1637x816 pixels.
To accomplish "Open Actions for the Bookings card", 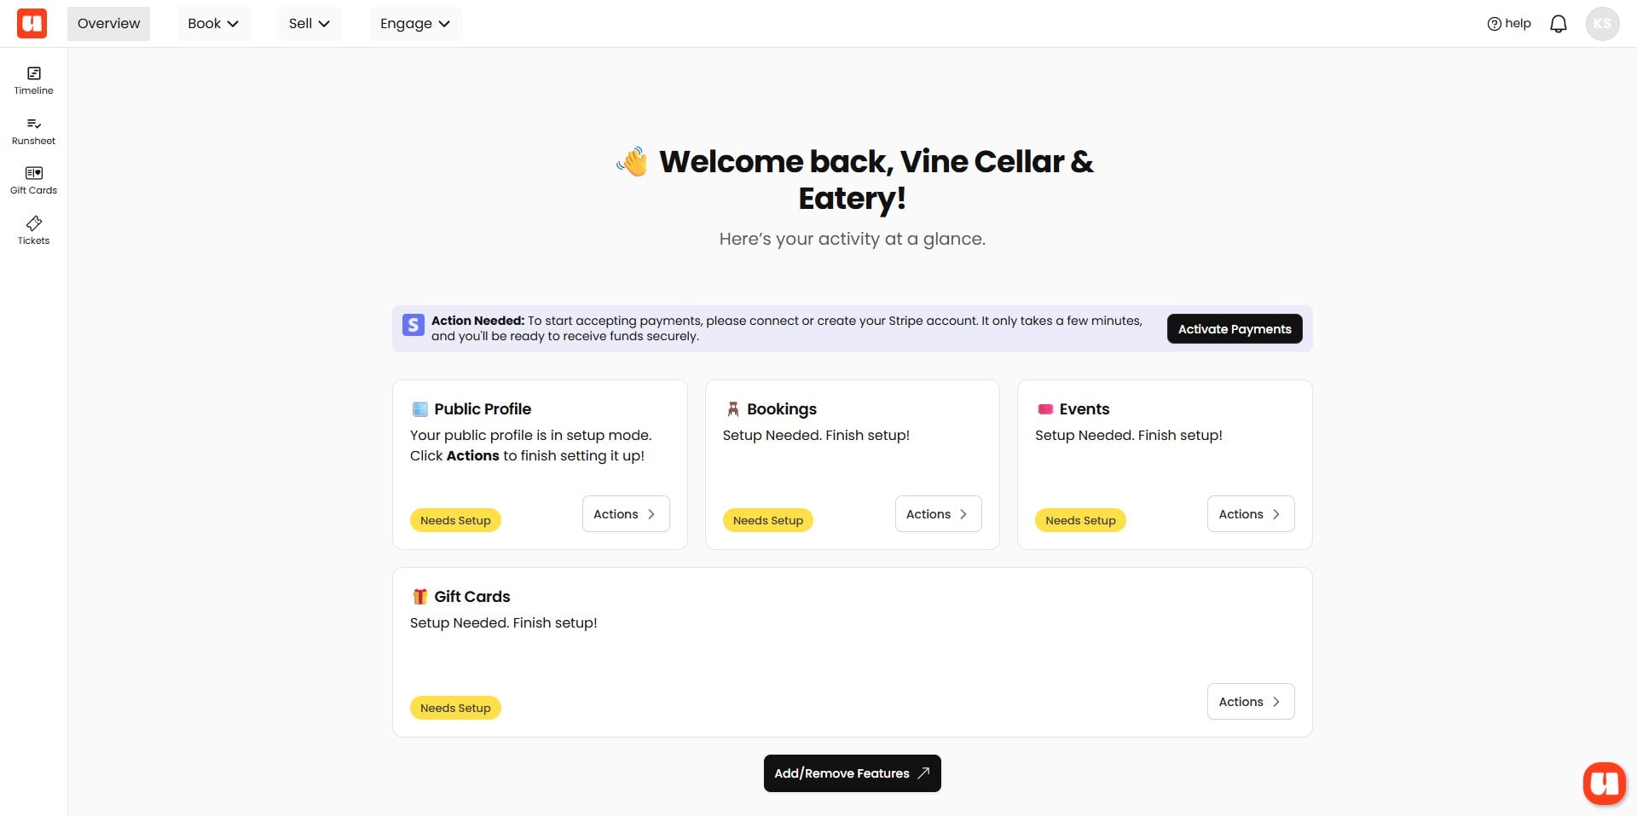I will coord(938,514).
